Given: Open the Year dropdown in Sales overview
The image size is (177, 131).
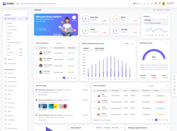Looking at the screenshot, I should (129, 43).
